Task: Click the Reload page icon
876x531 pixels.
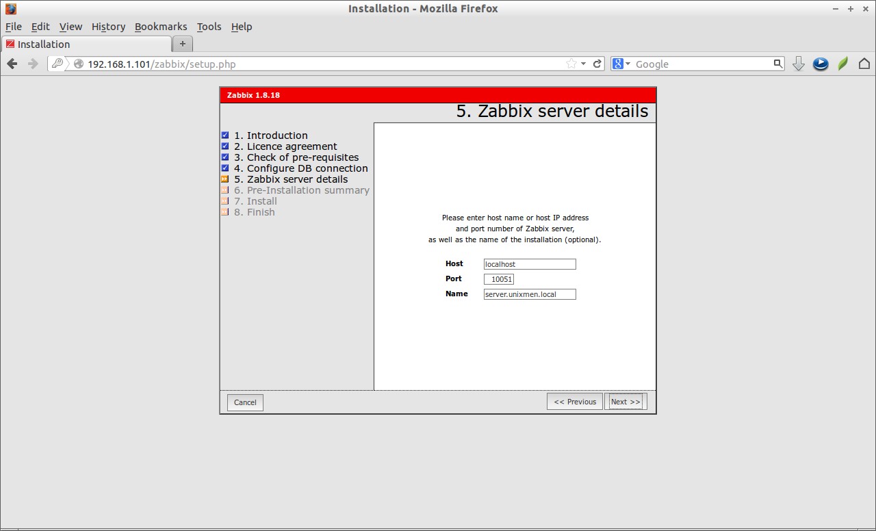Action: [x=597, y=64]
